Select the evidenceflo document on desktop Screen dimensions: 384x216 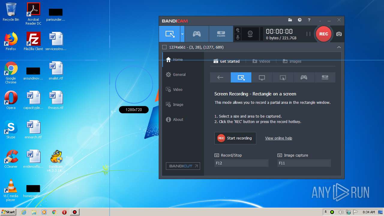tap(33, 159)
